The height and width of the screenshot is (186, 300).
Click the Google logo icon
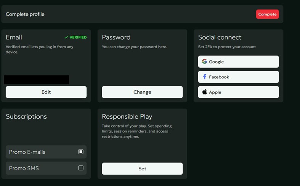point(205,62)
